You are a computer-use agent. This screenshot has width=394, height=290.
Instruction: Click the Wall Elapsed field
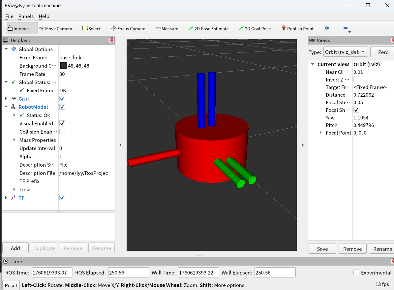pyautogui.click(x=275, y=273)
